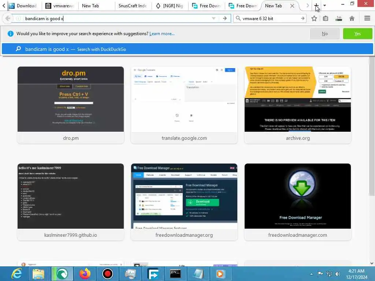Go back with the navigation arrow

tap(8, 18)
